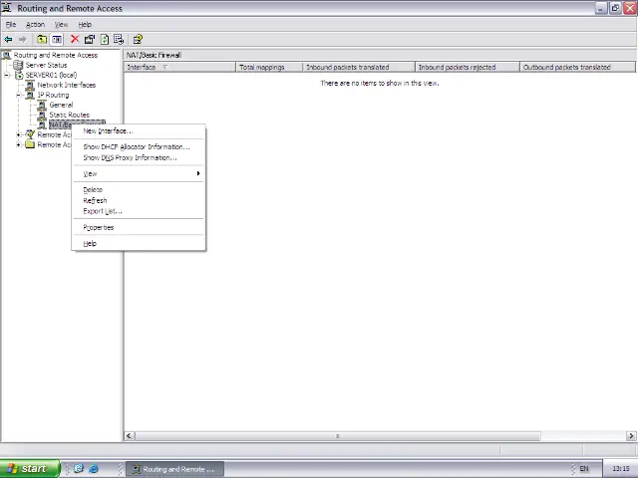Screen dimensions: 638x478
Task: Toggle the Show/Hide Console Tree icon
Action: coord(56,39)
